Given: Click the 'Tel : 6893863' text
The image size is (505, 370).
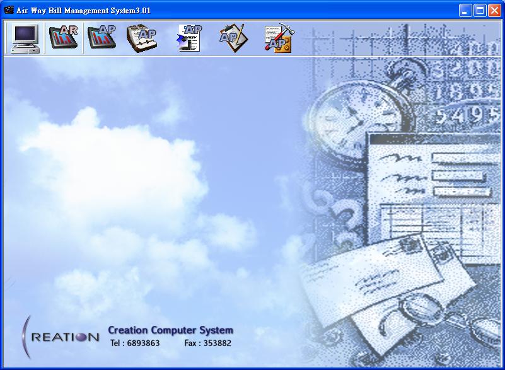Looking at the screenshot, I should [x=135, y=344].
